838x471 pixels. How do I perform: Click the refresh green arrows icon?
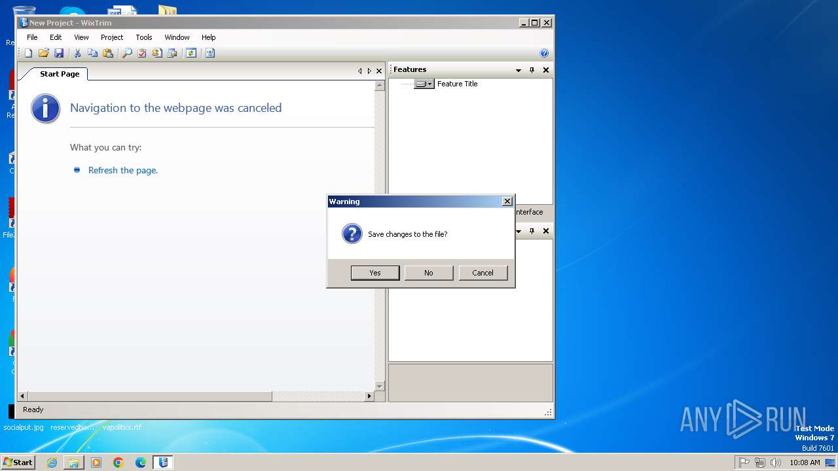point(191,53)
